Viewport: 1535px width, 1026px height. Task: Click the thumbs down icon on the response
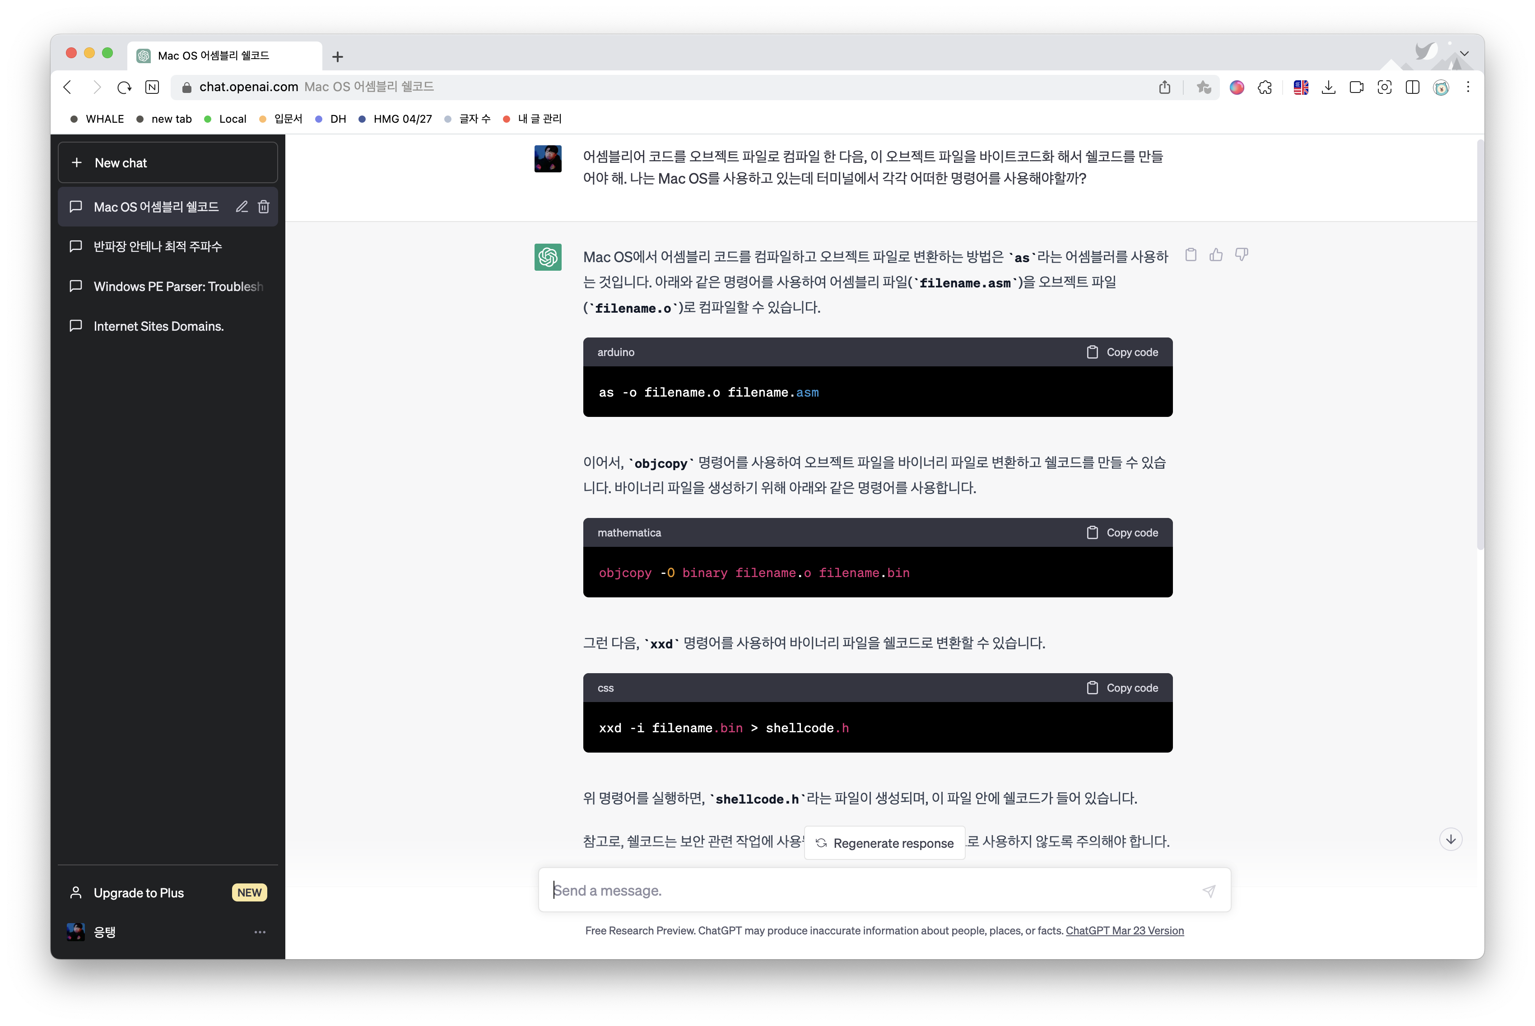tap(1241, 255)
